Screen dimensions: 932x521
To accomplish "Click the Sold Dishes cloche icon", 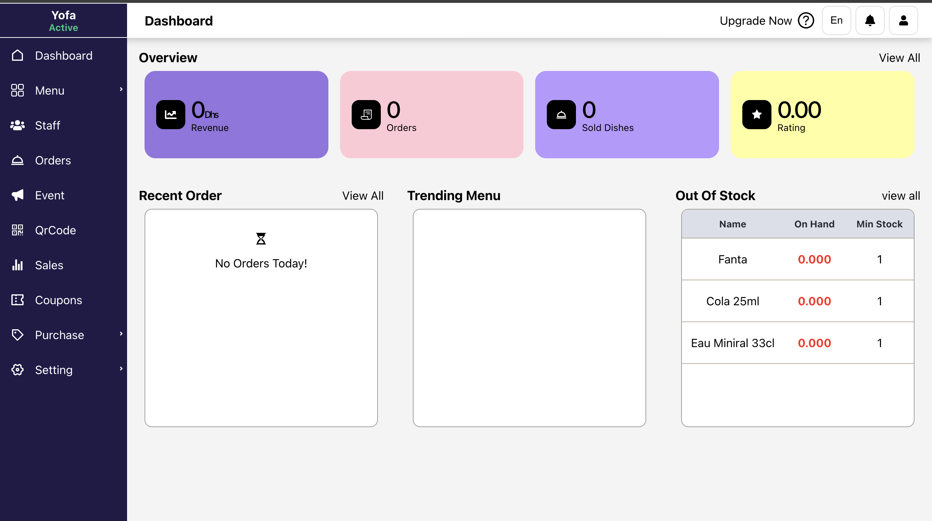I will coord(561,115).
